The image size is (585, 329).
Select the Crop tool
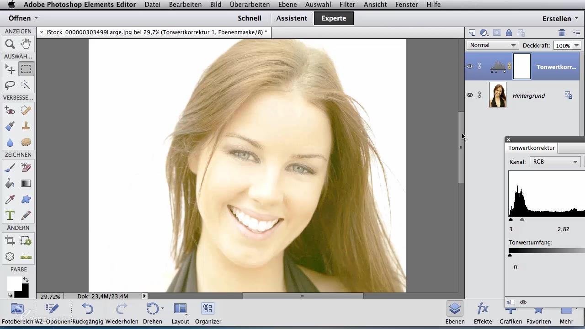click(x=10, y=241)
